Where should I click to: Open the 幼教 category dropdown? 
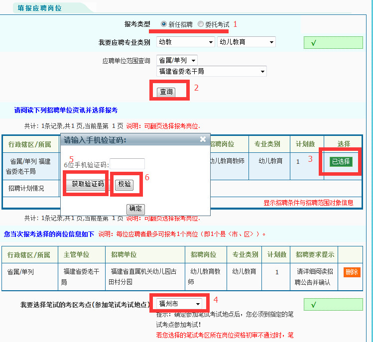tap(185, 42)
